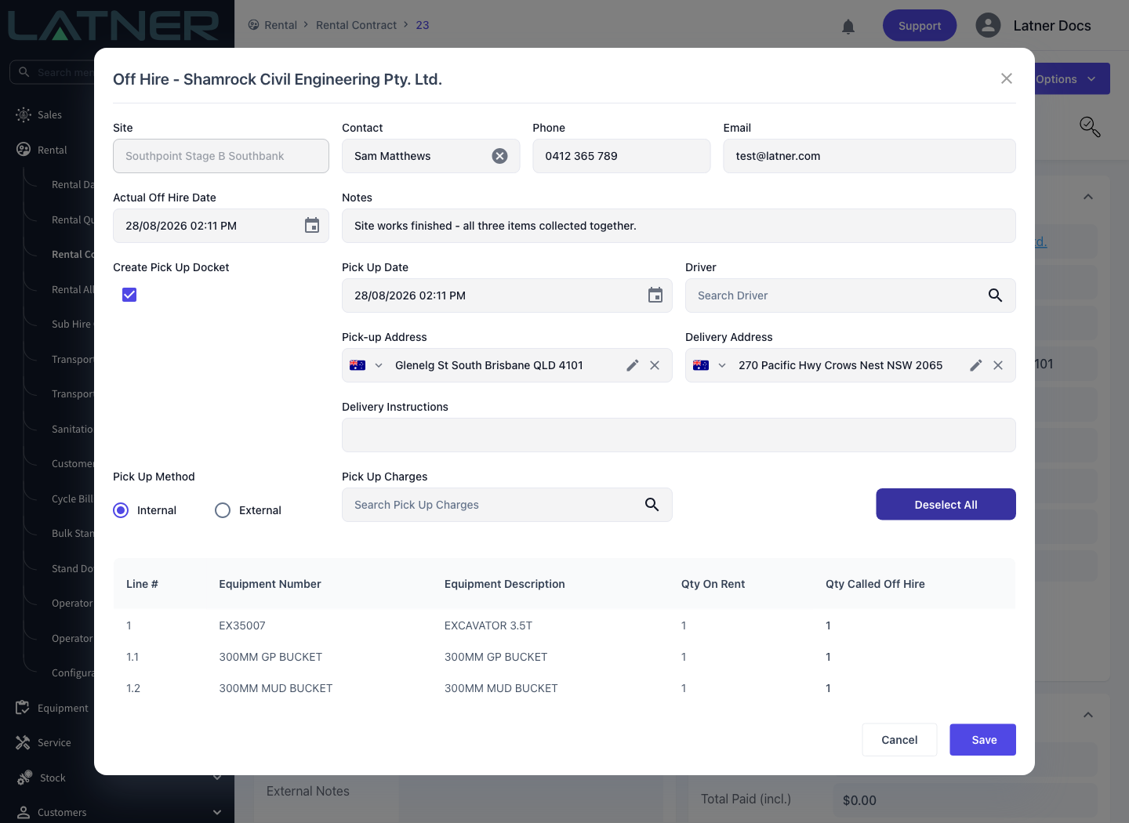Open Service in the sidebar
Viewport: 1129px width, 823px height.
point(54,742)
